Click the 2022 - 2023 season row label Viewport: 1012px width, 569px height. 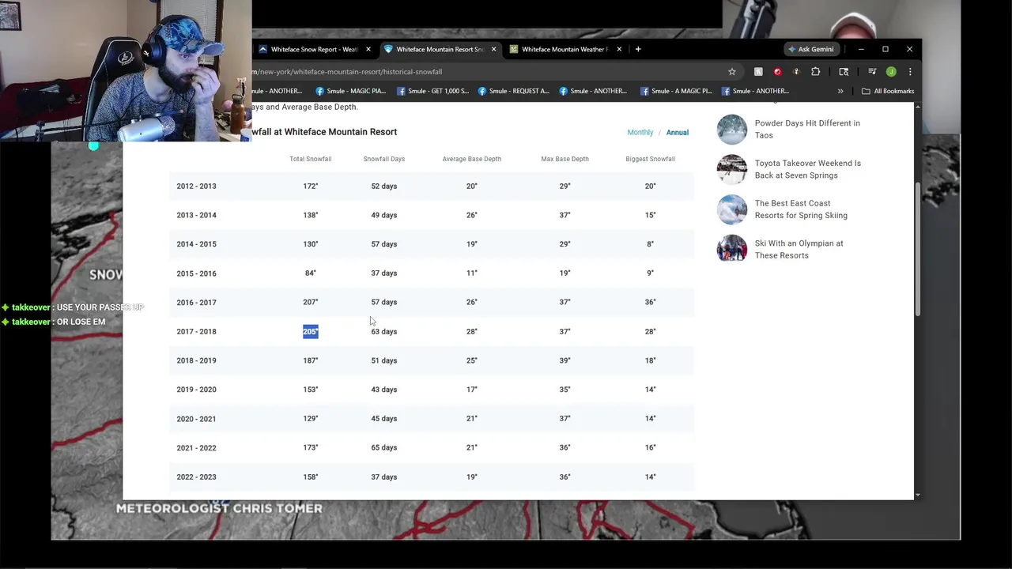pos(196,477)
